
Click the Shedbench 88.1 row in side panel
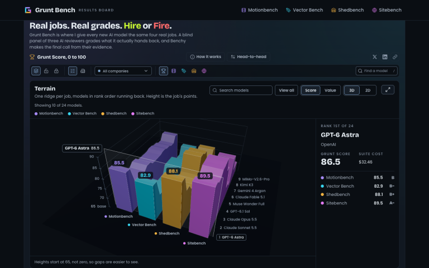click(357, 195)
